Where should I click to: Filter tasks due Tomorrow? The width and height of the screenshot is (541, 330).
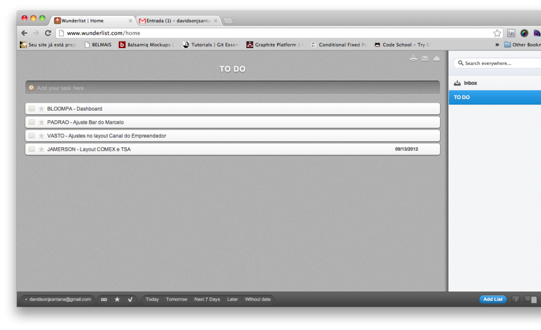176,299
